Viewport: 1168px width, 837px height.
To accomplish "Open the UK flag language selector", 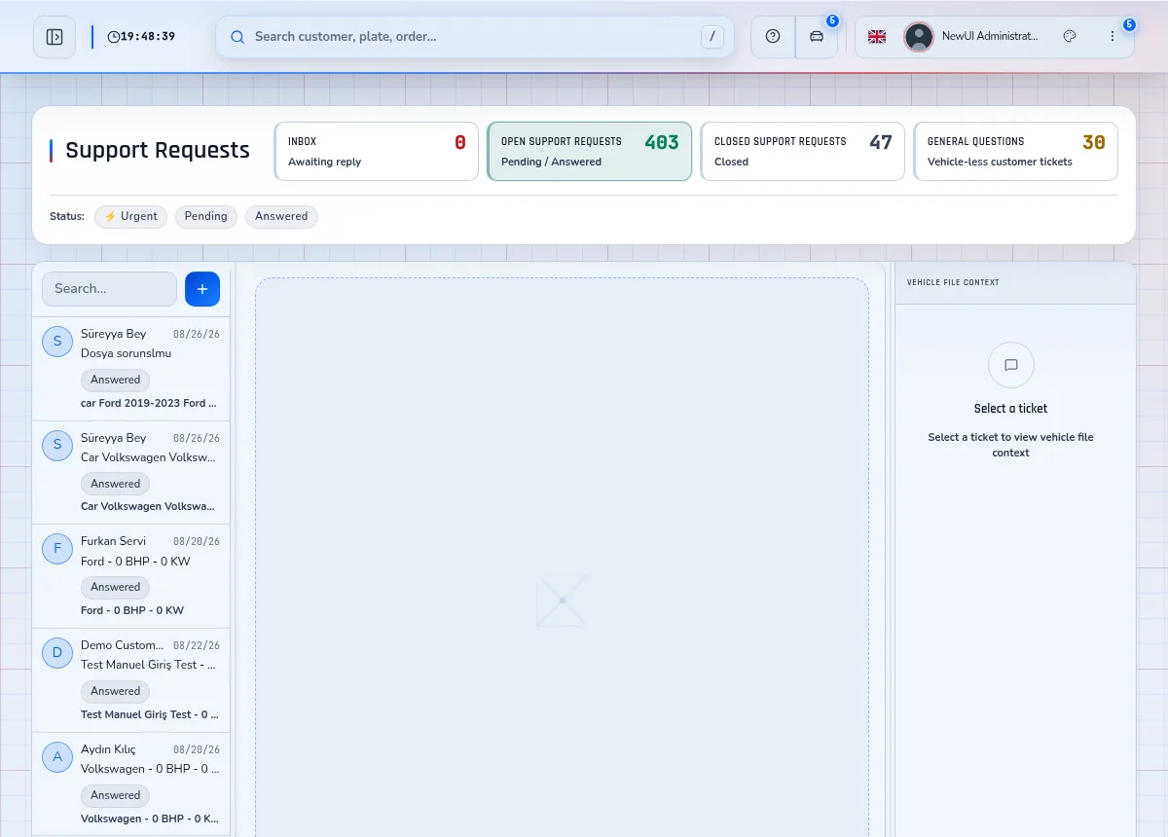I will click(877, 37).
